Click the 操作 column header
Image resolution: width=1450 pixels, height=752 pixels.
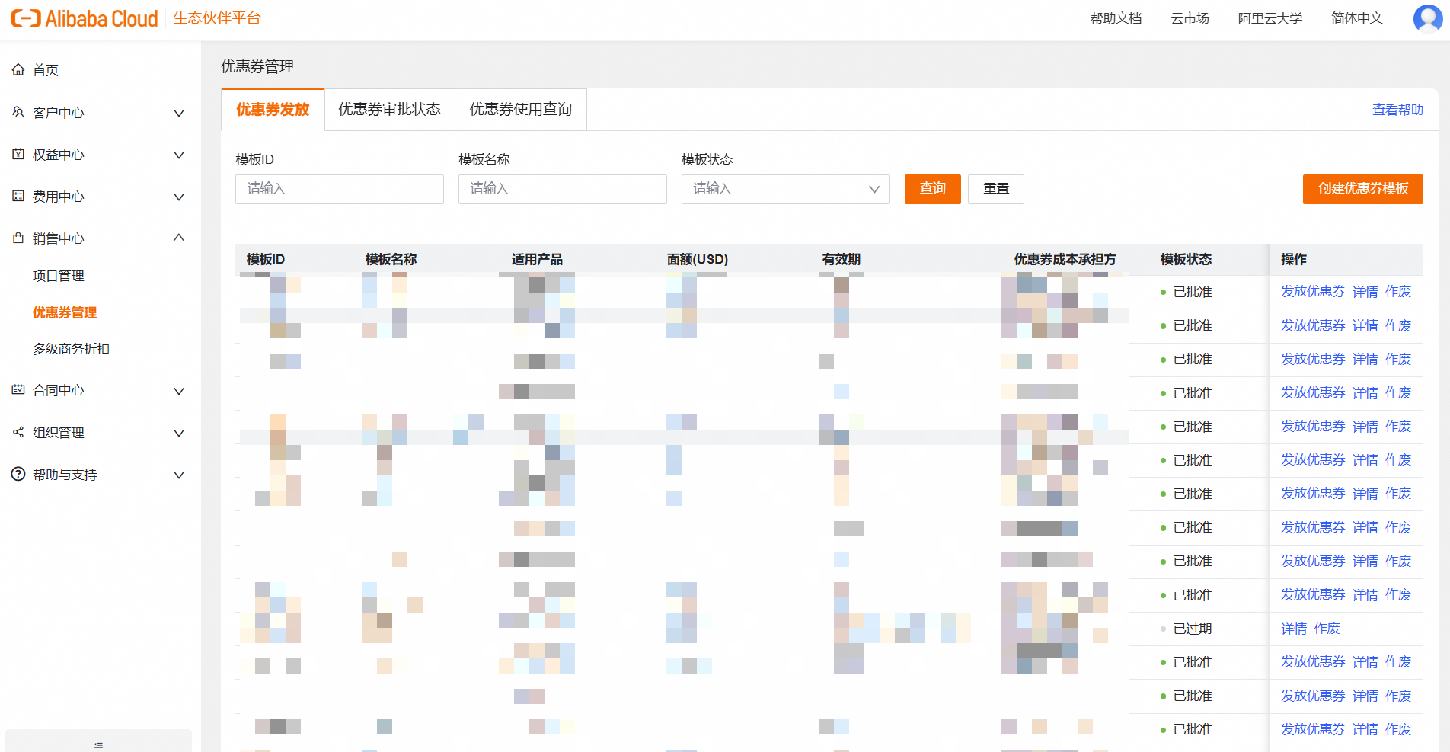(x=1294, y=260)
